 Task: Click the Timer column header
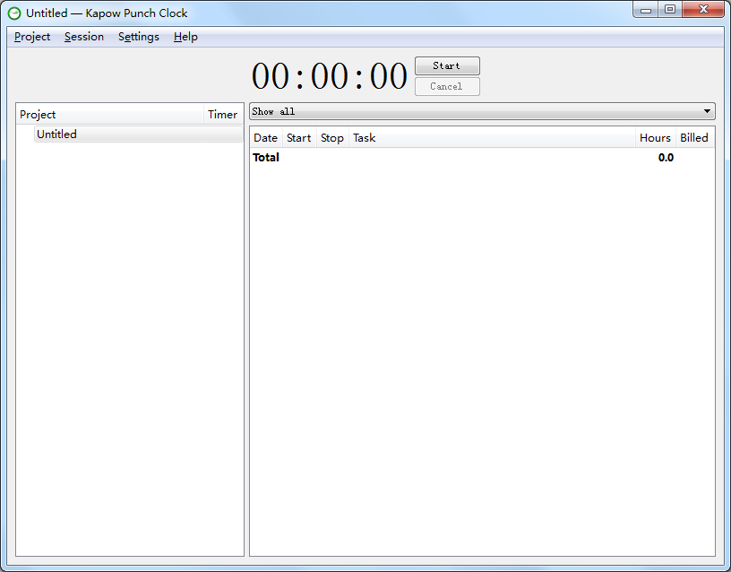(x=223, y=115)
